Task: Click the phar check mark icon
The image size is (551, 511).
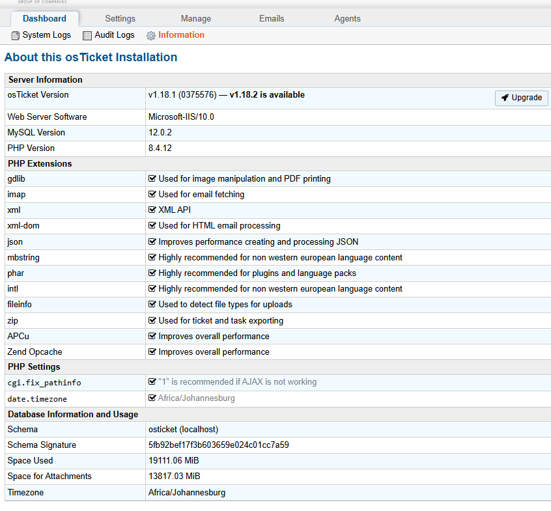Action: pyautogui.click(x=152, y=273)
